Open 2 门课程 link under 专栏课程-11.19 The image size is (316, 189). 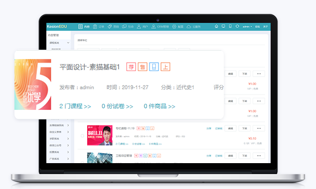click(122, 144)
